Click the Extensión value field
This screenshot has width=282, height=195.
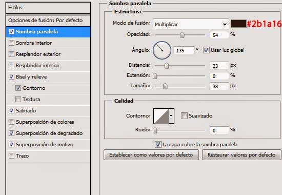pyautogui.click(x=219, y=76)
